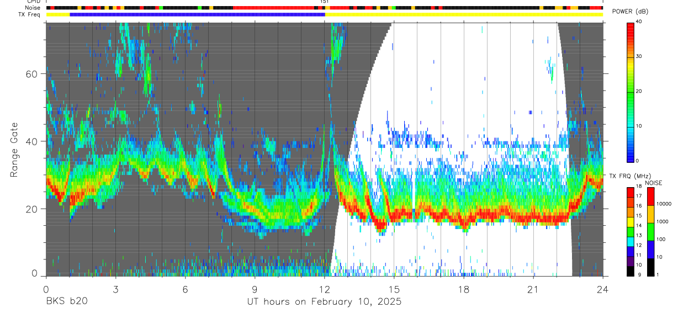678x313 pixels.
Task: Click the blue segment of TX Freq strip
Action: tap(198, 14)
